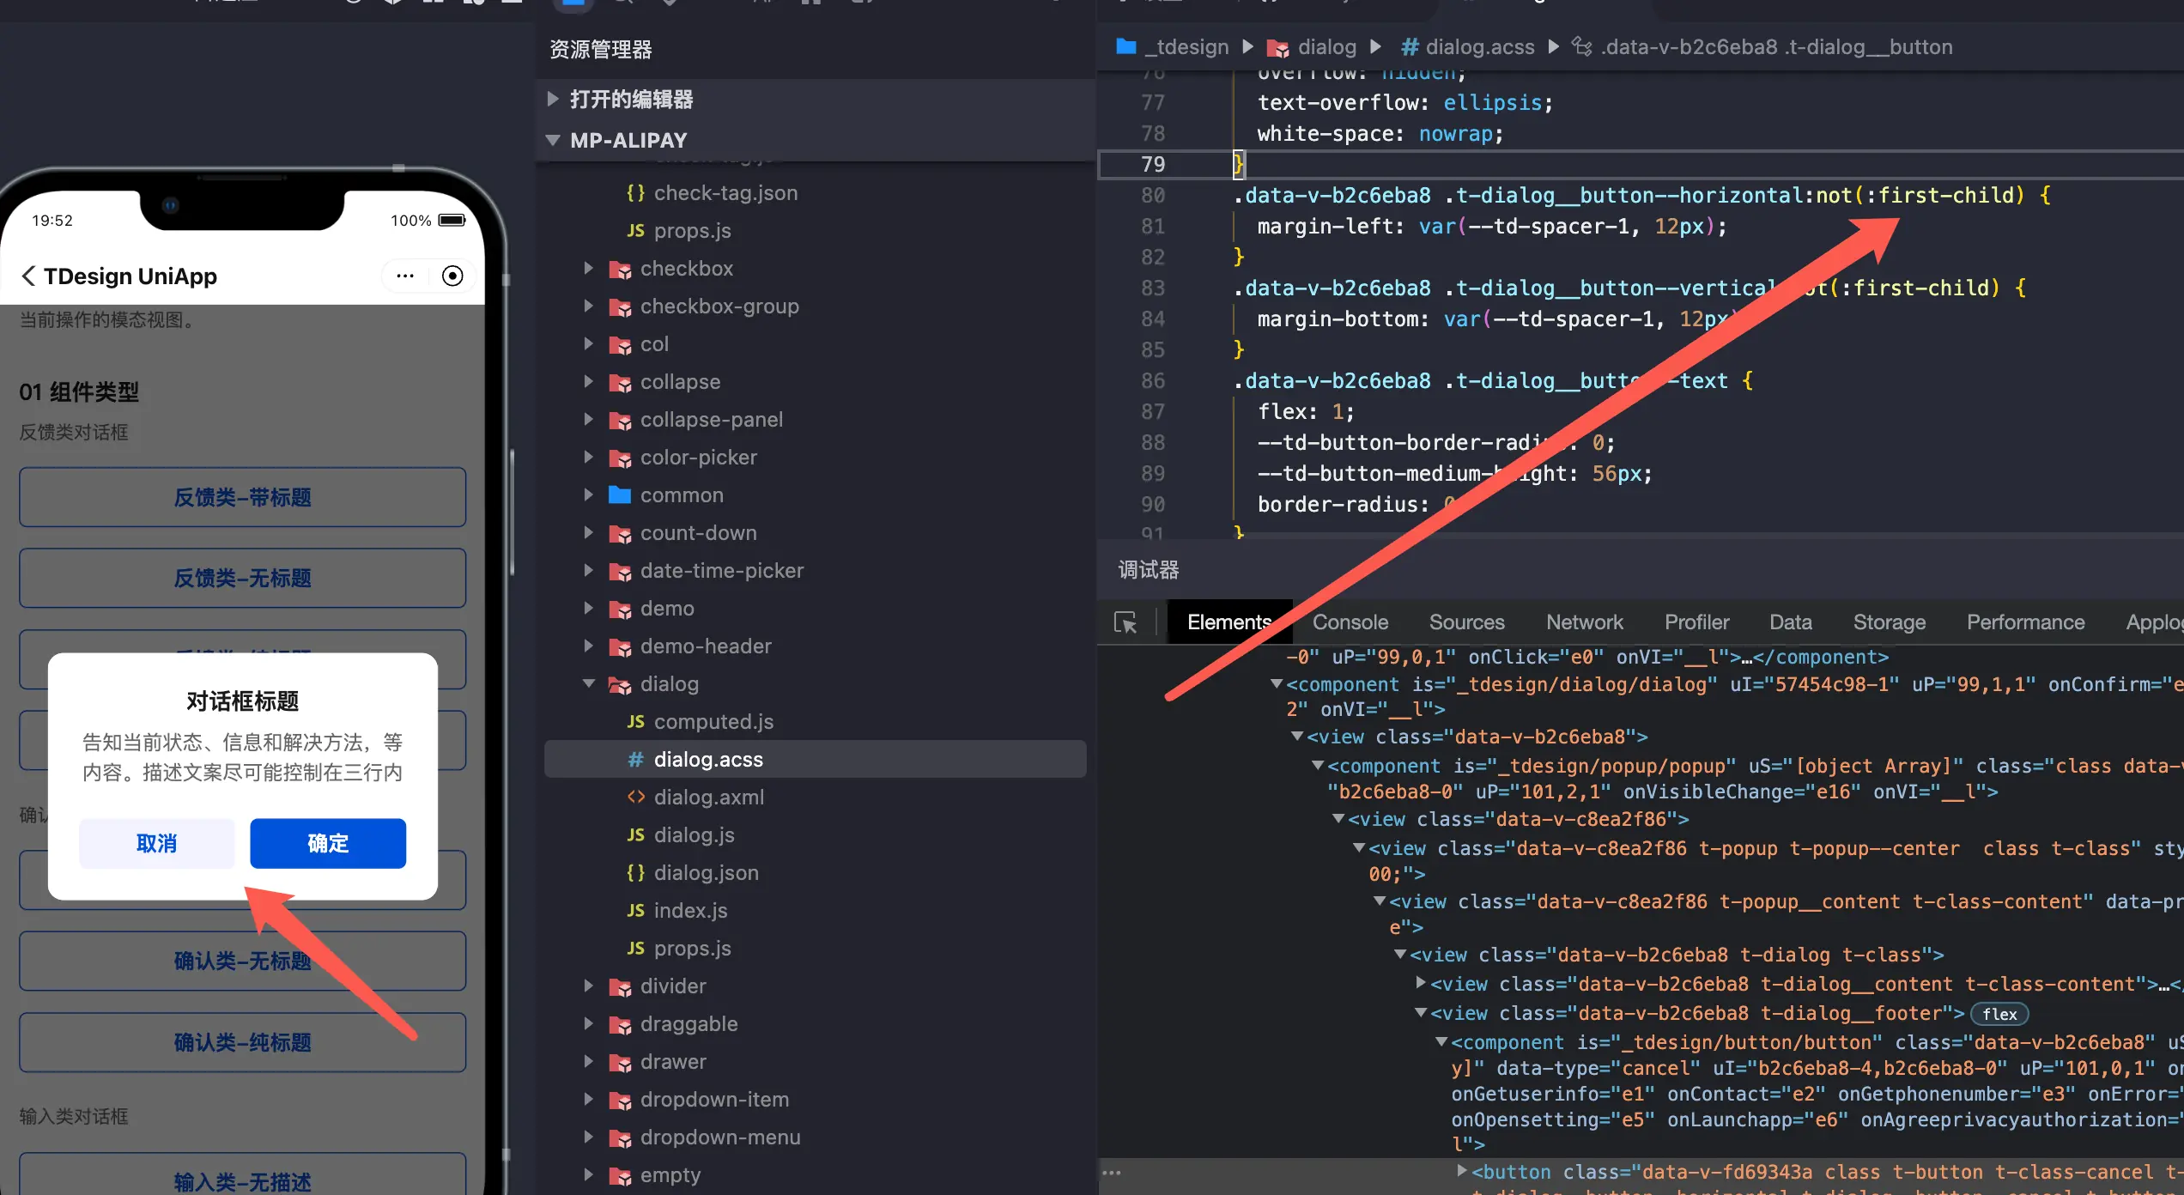Click the flex badge on footer element
Image resolution: width=2184 pixels, height=1195 pixels.
pos(1999,1014)
